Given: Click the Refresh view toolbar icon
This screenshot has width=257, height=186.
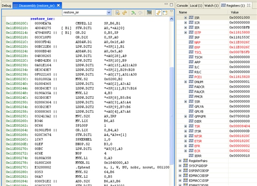Looking at the screenshot, I should 125,13.
